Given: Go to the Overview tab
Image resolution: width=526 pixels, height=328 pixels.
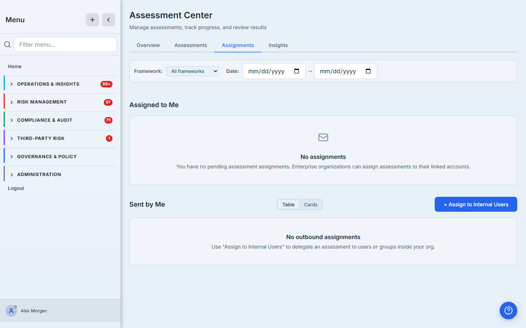Looking at the screenshot, I should pos(148,45).
